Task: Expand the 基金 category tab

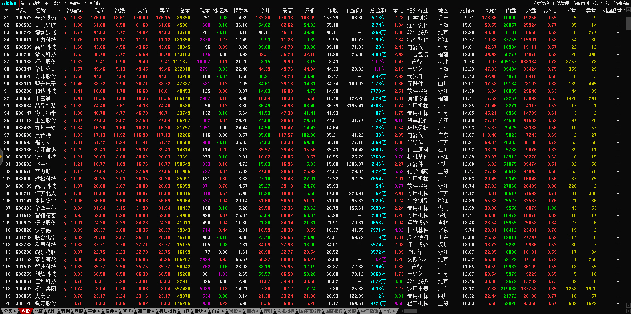Action: (94, 311)
